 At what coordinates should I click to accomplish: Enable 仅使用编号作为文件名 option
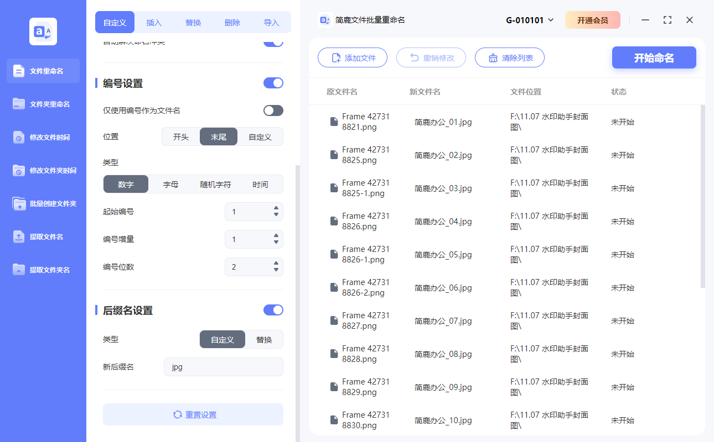(x=273, y=110)
